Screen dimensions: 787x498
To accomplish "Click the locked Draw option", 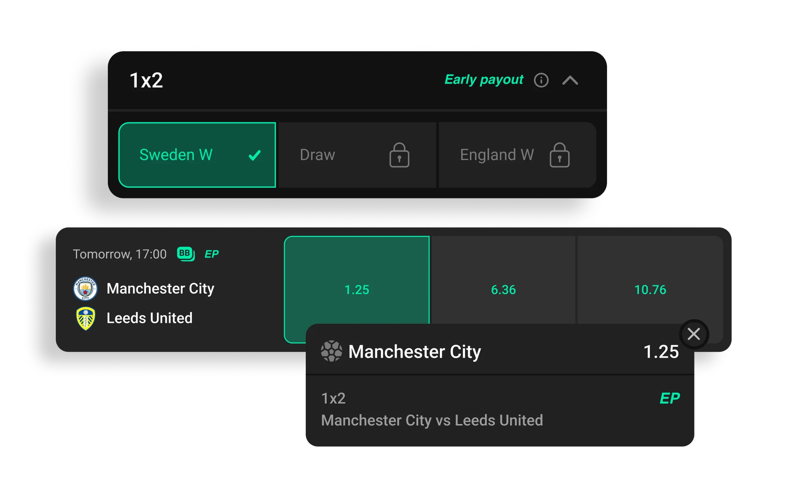I will [x=356, y=155].
